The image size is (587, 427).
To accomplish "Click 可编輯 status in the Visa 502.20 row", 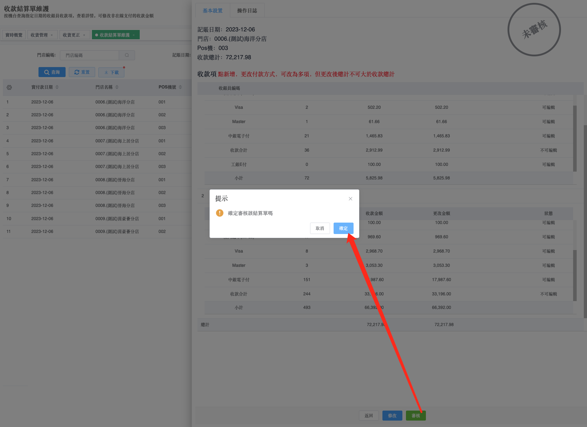I will (549, 107).
